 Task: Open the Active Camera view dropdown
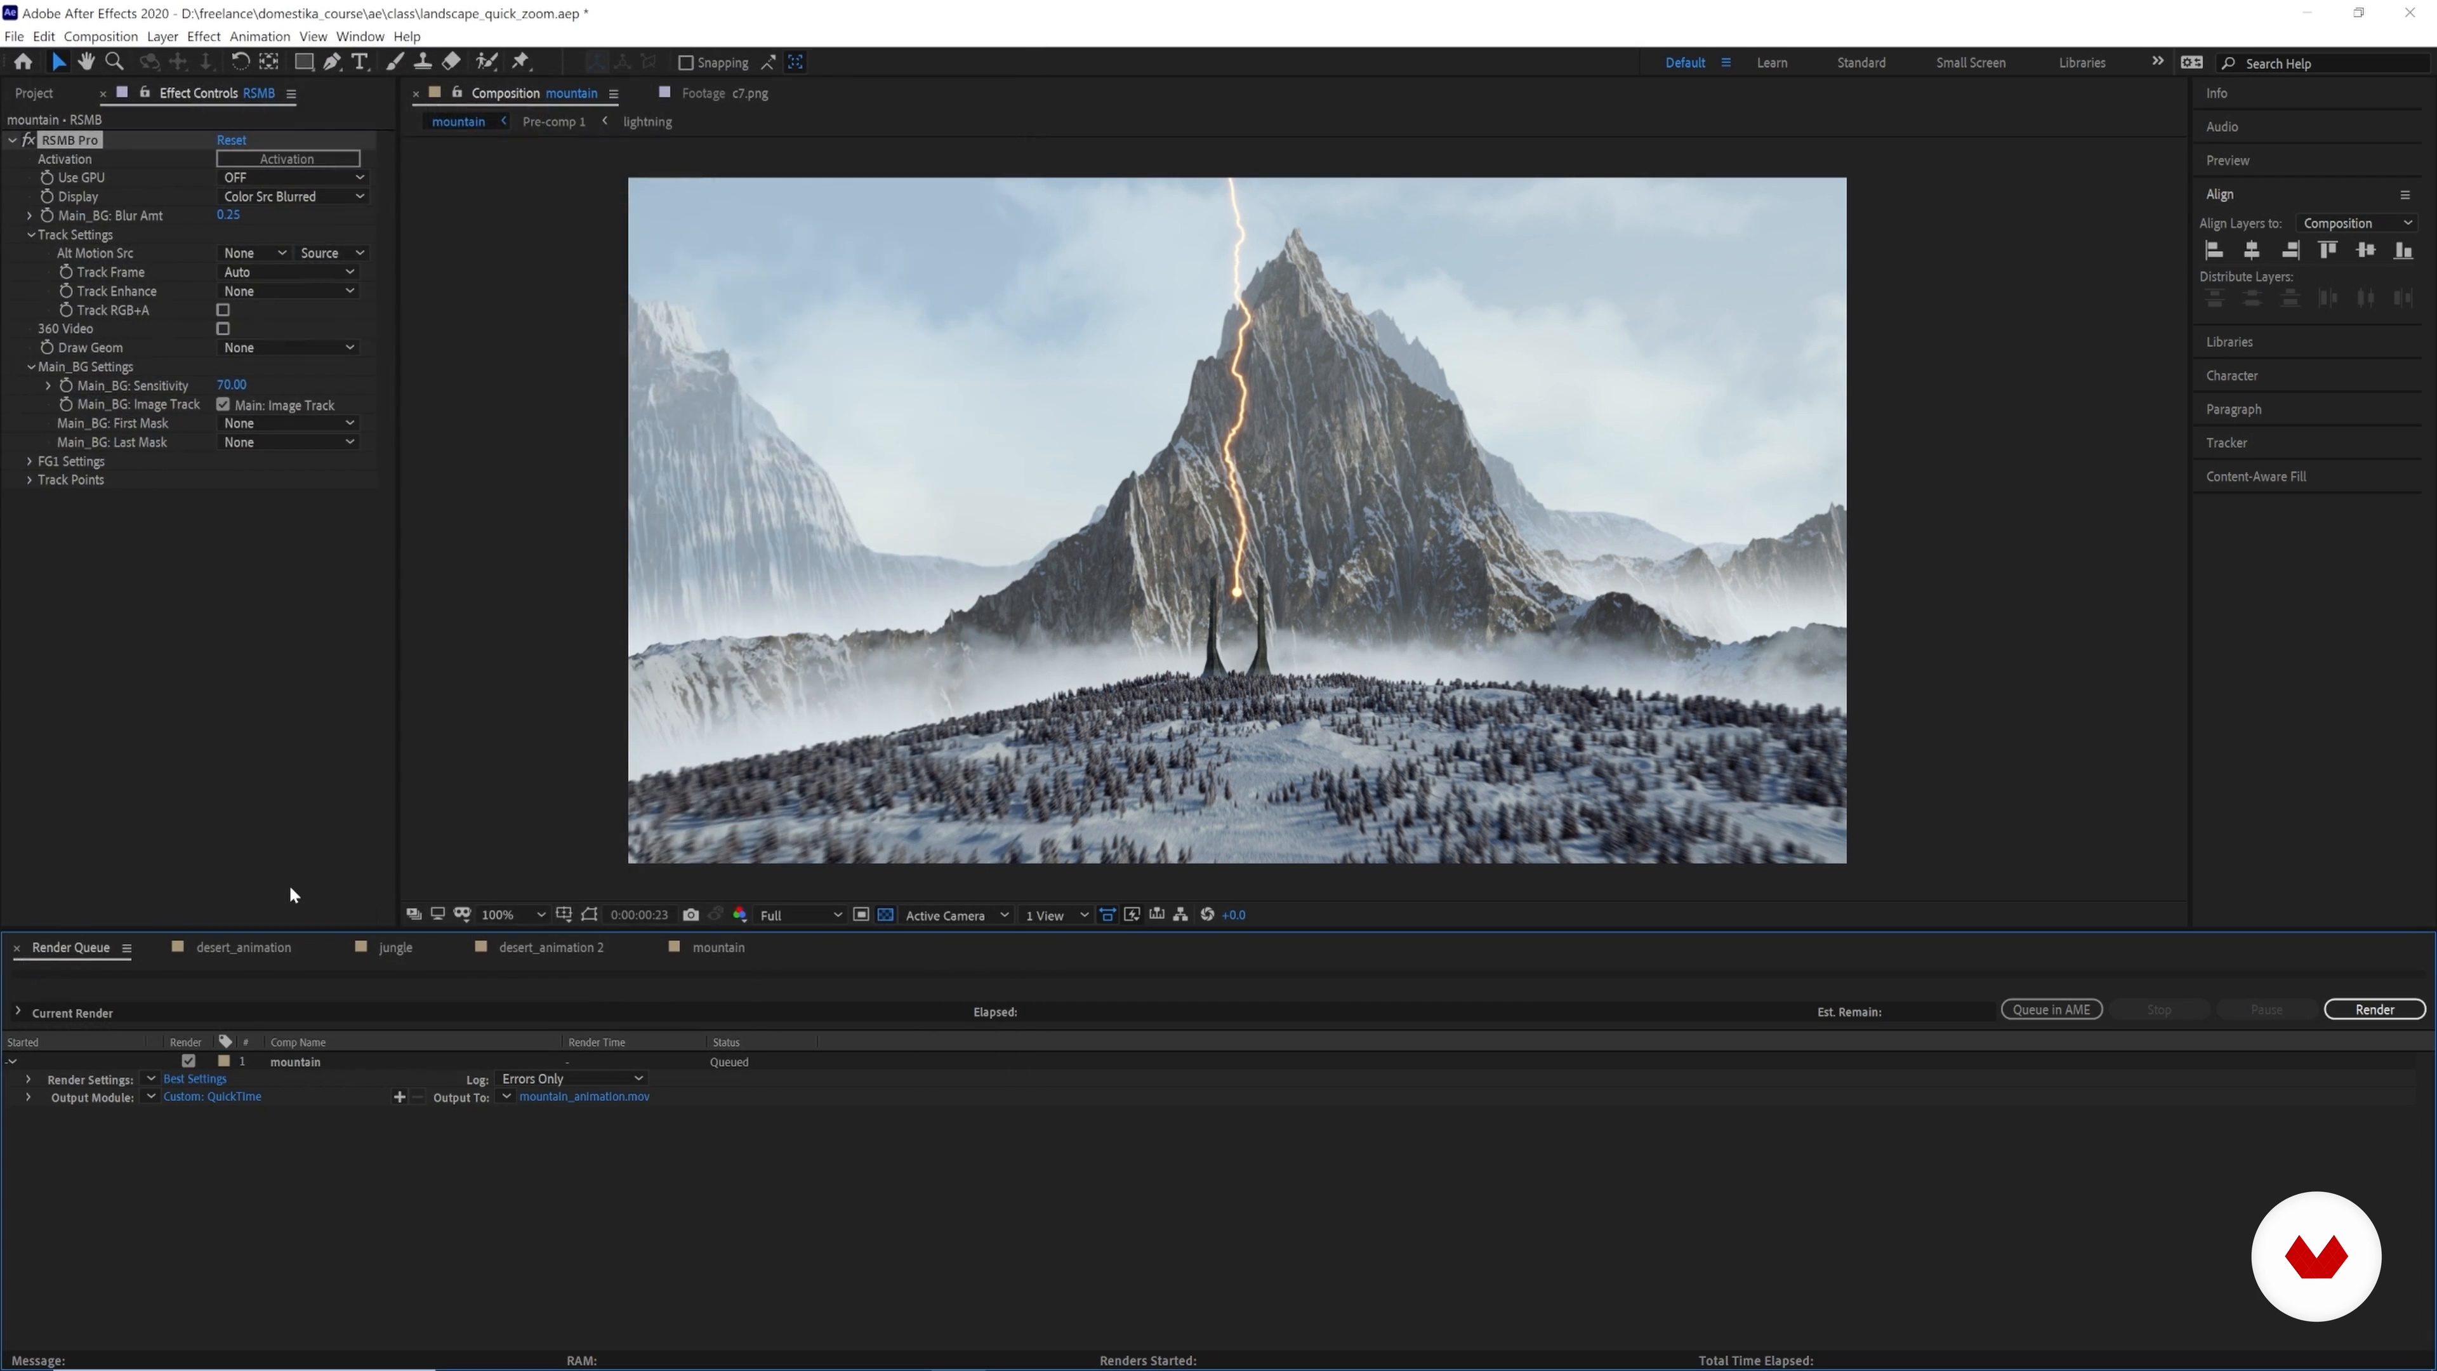click(x=956, y=915)
